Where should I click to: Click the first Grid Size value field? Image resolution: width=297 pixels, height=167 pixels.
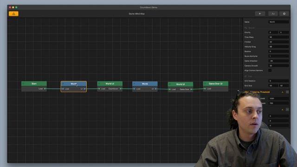273,85
